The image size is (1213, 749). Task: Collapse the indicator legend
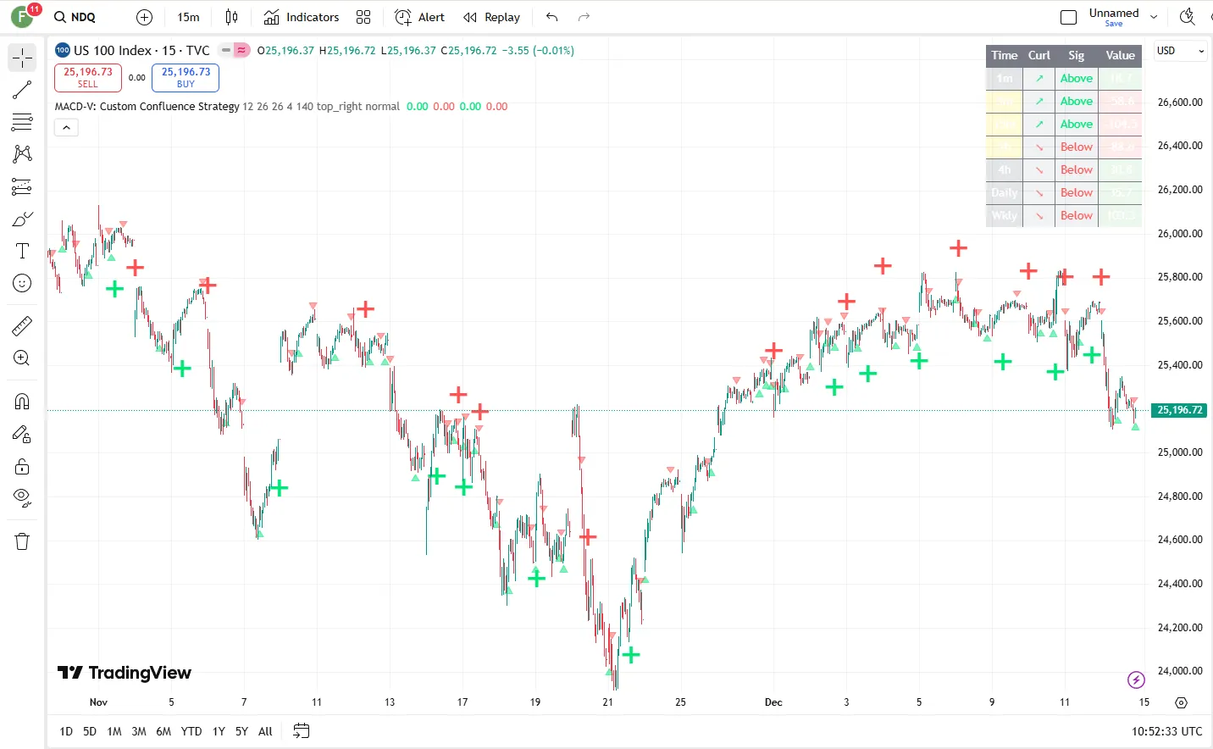tap(66, 128)
